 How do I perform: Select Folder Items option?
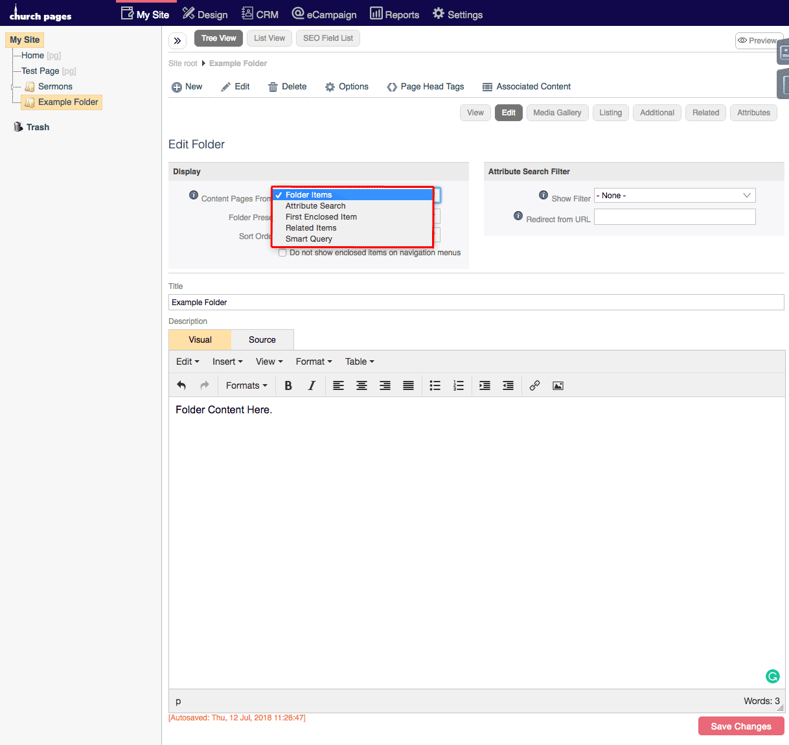352,195
